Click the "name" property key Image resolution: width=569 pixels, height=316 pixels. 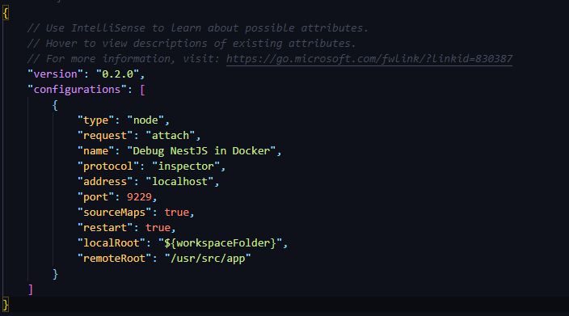[x=96, y=150]
